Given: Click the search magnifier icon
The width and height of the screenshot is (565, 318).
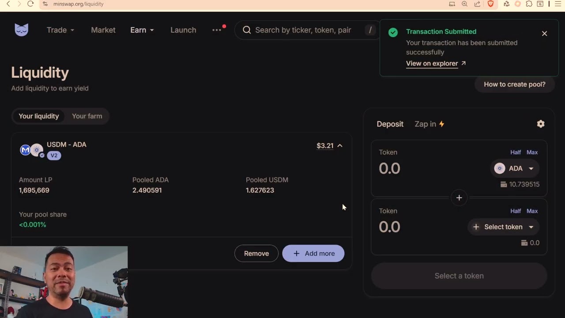Looking at the screenshot, I should click(x=247, y=30).
